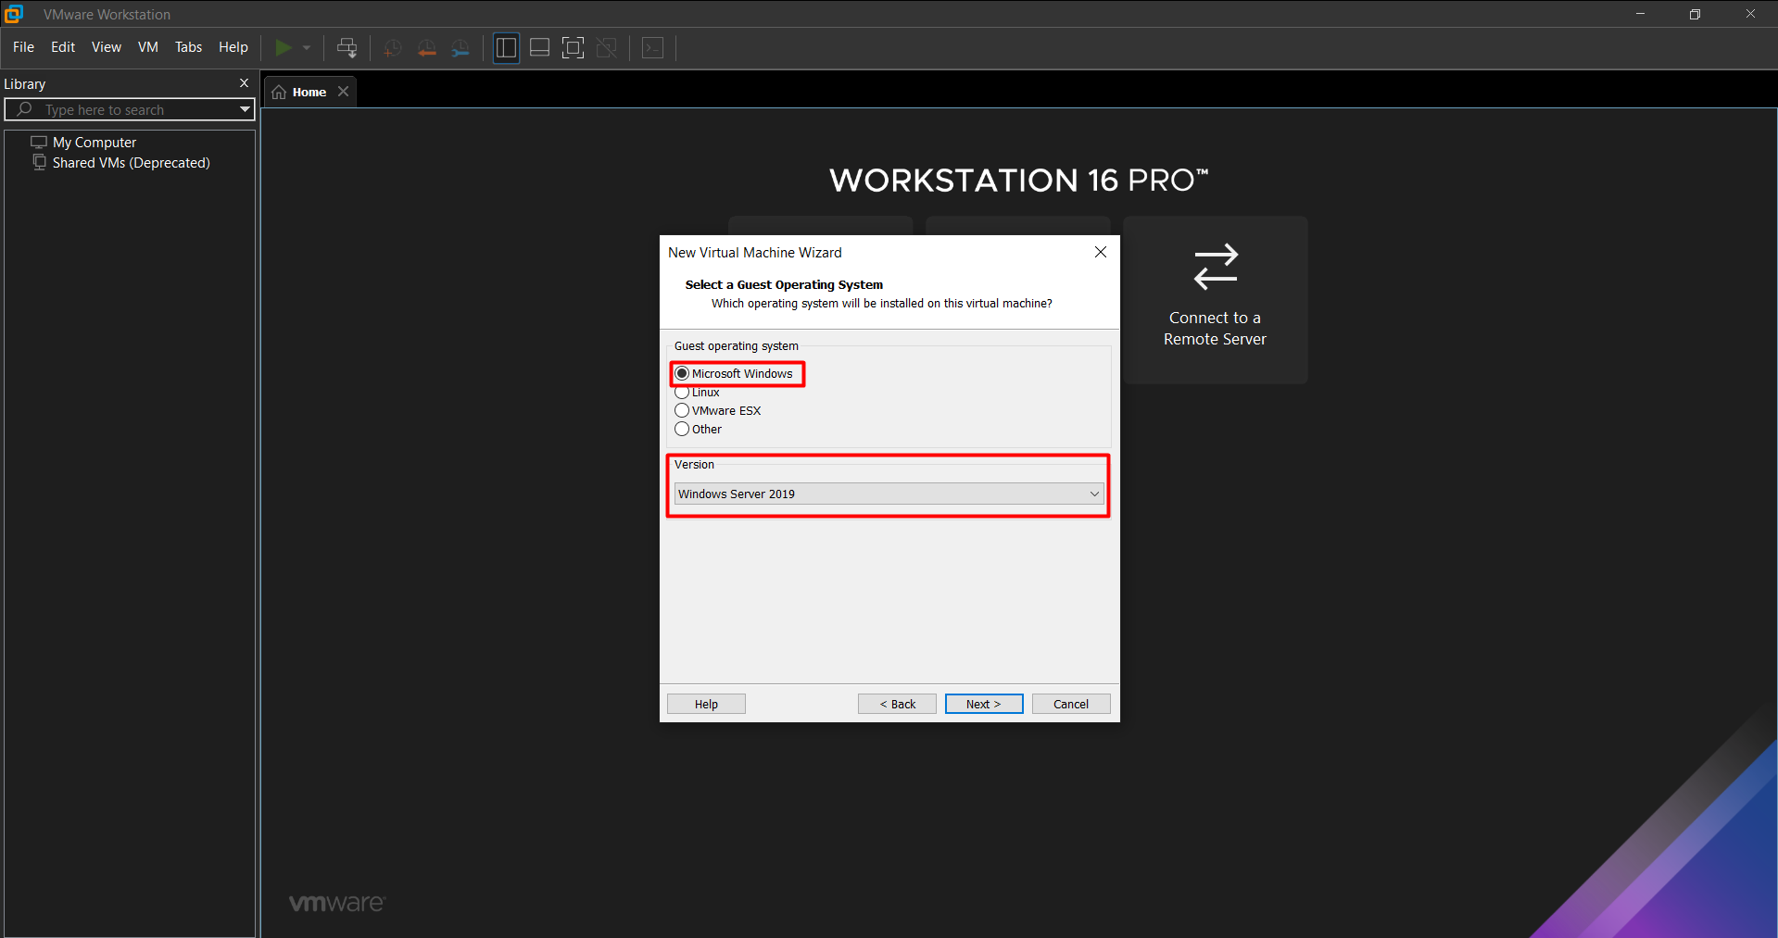Open the Snapshot Manager wrench icon
The height and width of the screenshot is (938, 1778).
(x=460, y=48)
